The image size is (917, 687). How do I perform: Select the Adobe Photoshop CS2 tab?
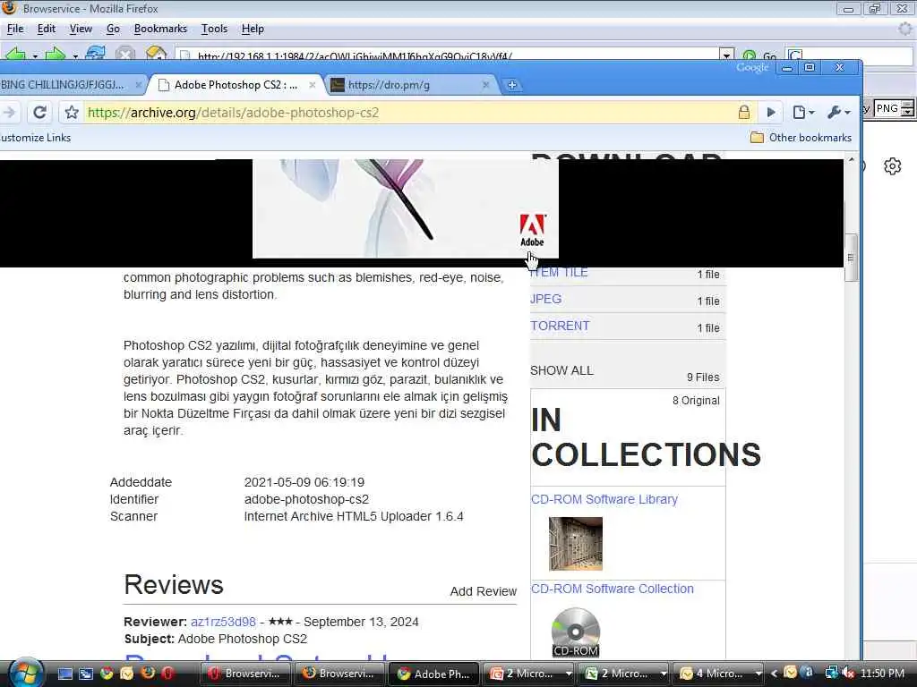tap(236, 85)
